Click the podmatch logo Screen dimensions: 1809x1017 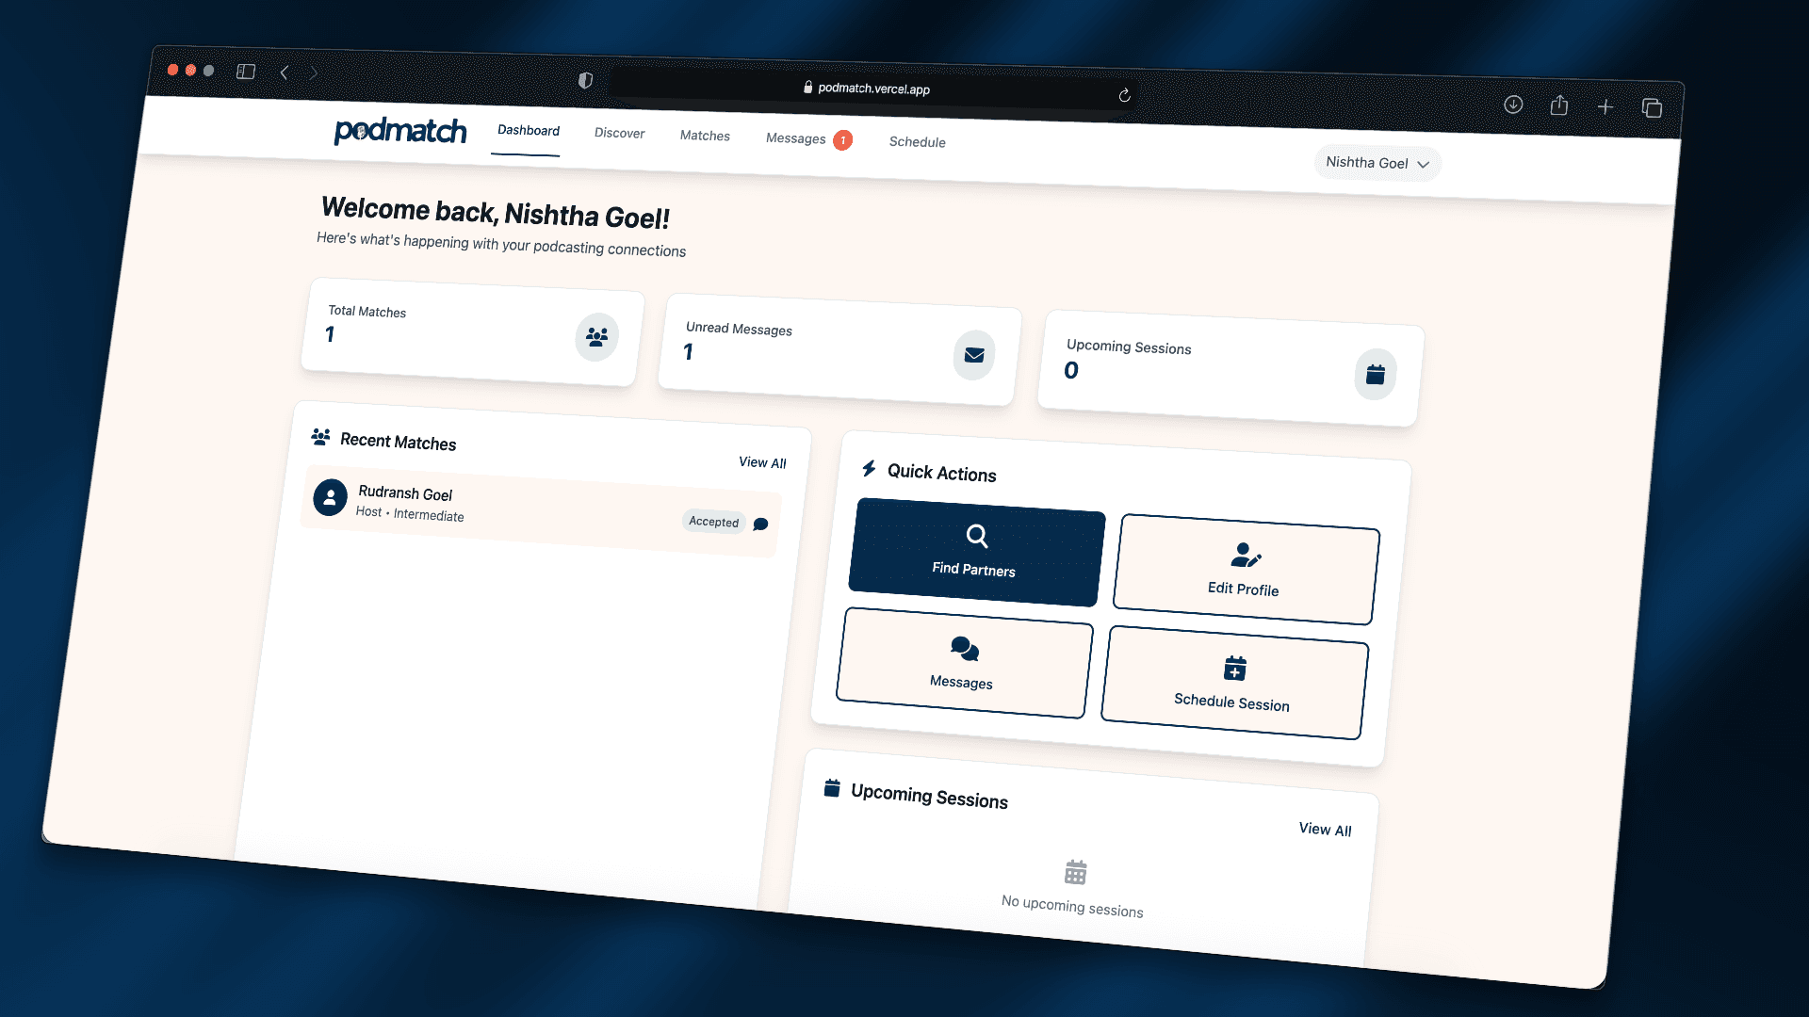coord(400,131)
